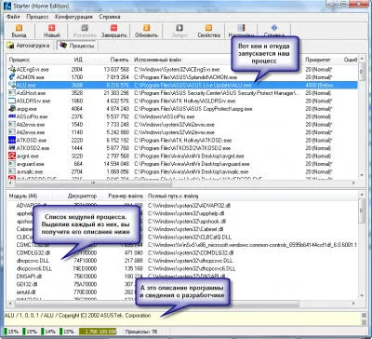Viewport: 372px width, 339px height.
Task: Click the ASScrPro.exe process icon
Action: [x=12, y=116]
